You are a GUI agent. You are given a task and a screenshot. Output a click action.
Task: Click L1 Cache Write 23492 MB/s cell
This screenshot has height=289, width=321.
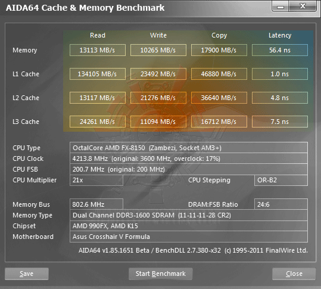(x=158, y=74)
